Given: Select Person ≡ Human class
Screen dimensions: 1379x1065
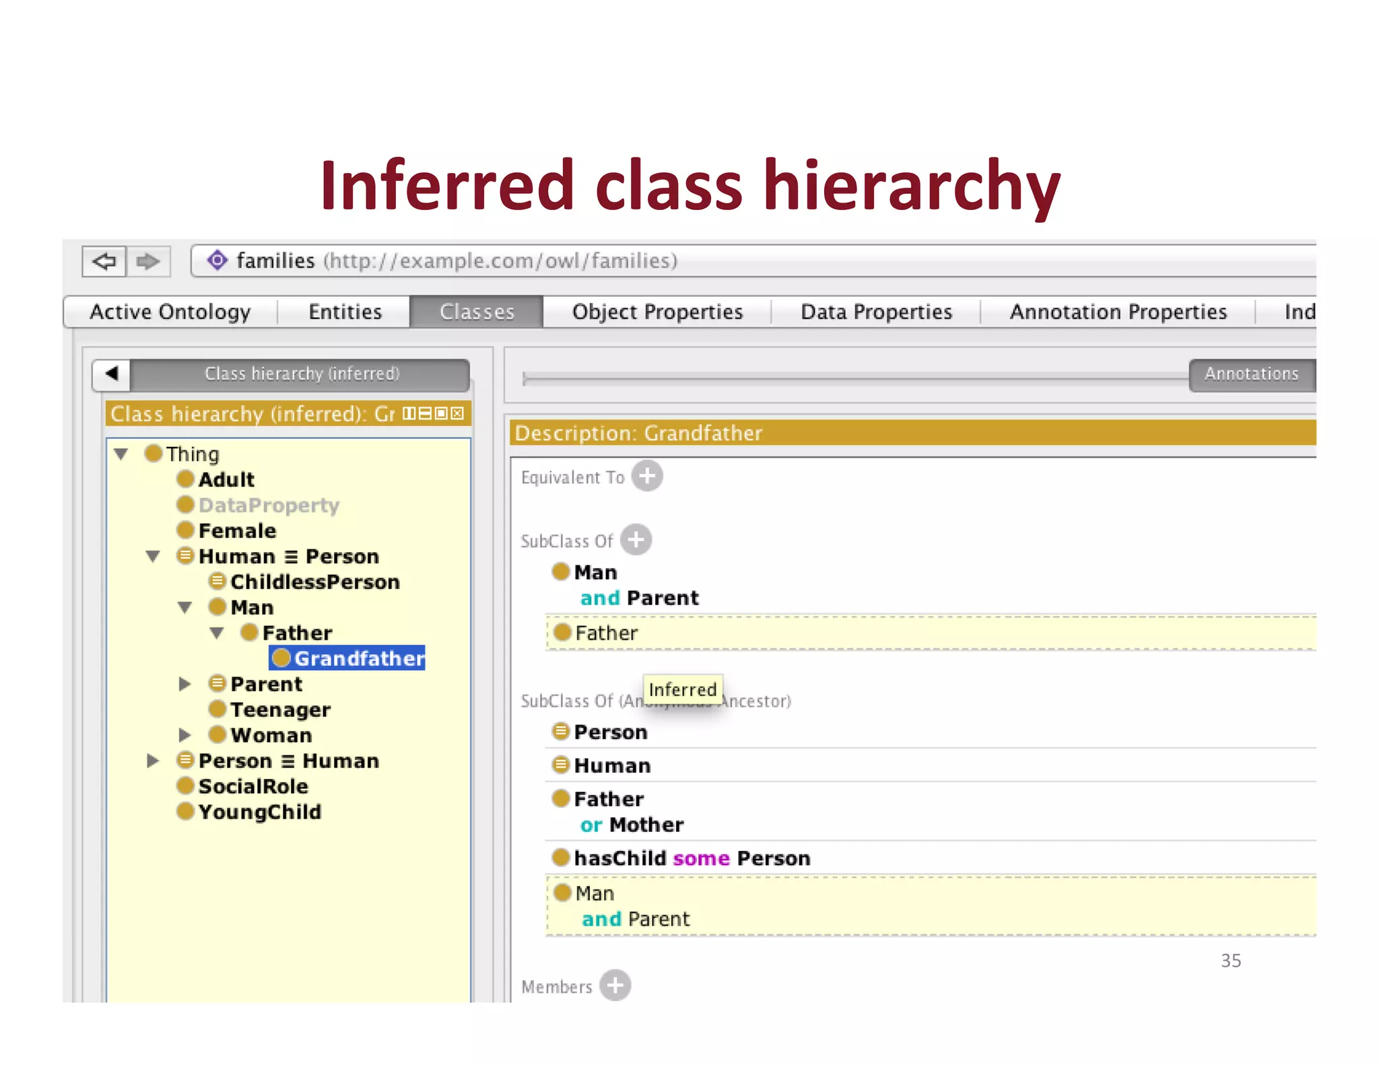Looking at the screenshot, I should point(289,761).
